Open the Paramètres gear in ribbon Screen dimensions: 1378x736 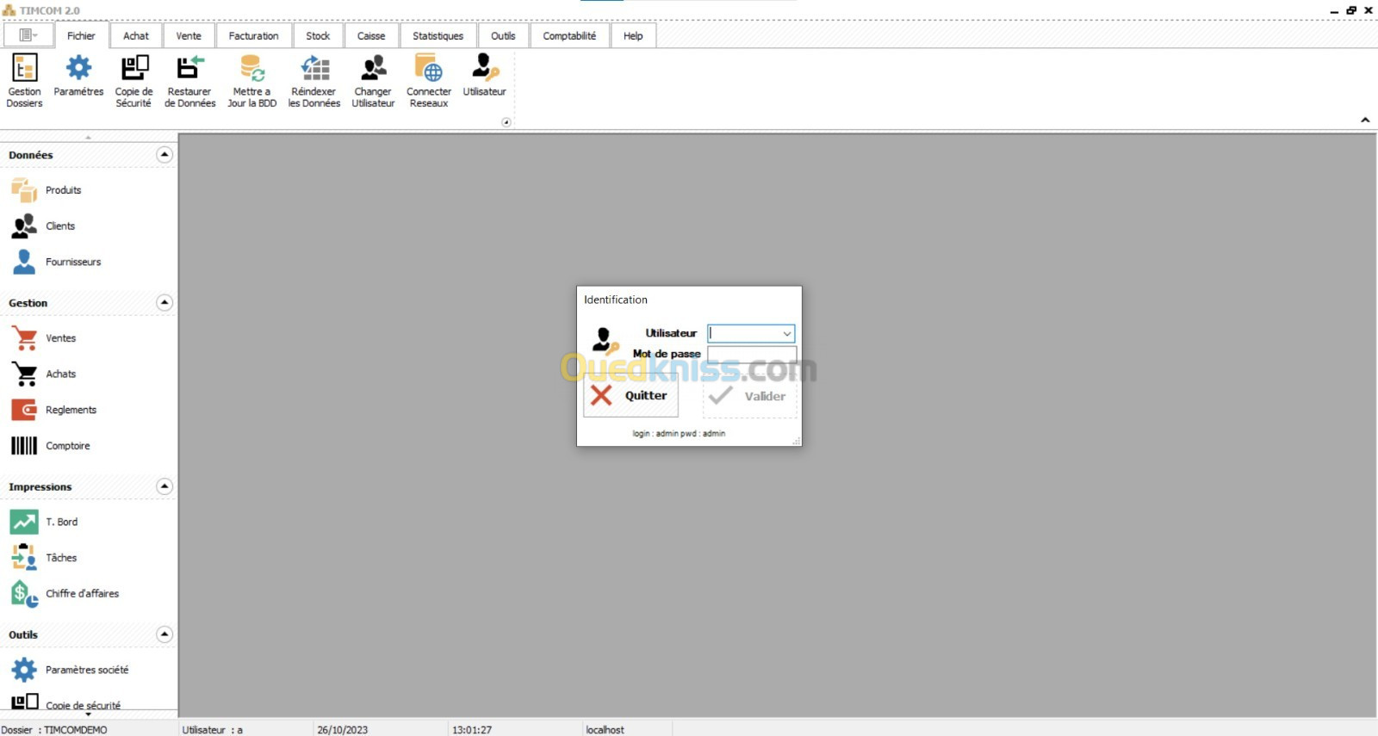click(x=78, y=76)
